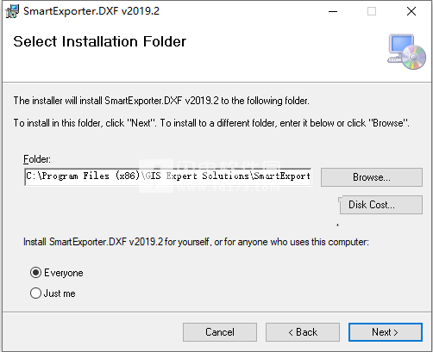This screenshot has width=433, height=352.
Task: Cancel the installation
Action: pos(220,332)
